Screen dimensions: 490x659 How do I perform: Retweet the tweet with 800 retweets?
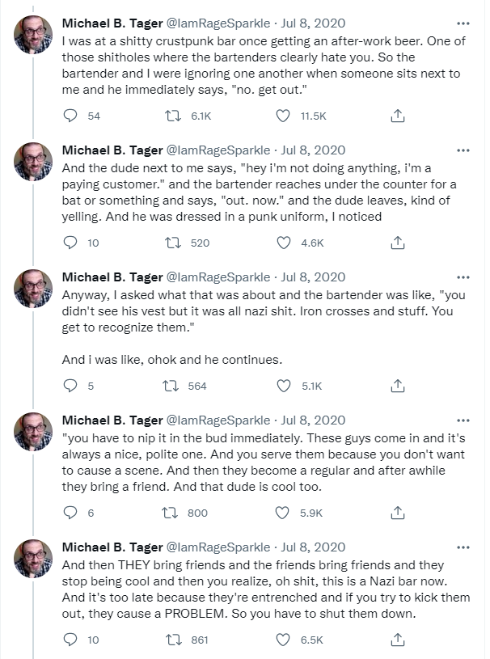(171, 513)
